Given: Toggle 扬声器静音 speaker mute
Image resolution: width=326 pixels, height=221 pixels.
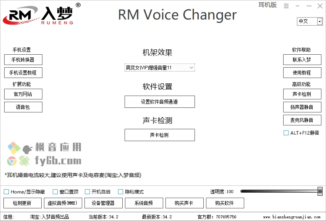Looking at the screenshot, I should pyautogui.click(x=302, y=107).
